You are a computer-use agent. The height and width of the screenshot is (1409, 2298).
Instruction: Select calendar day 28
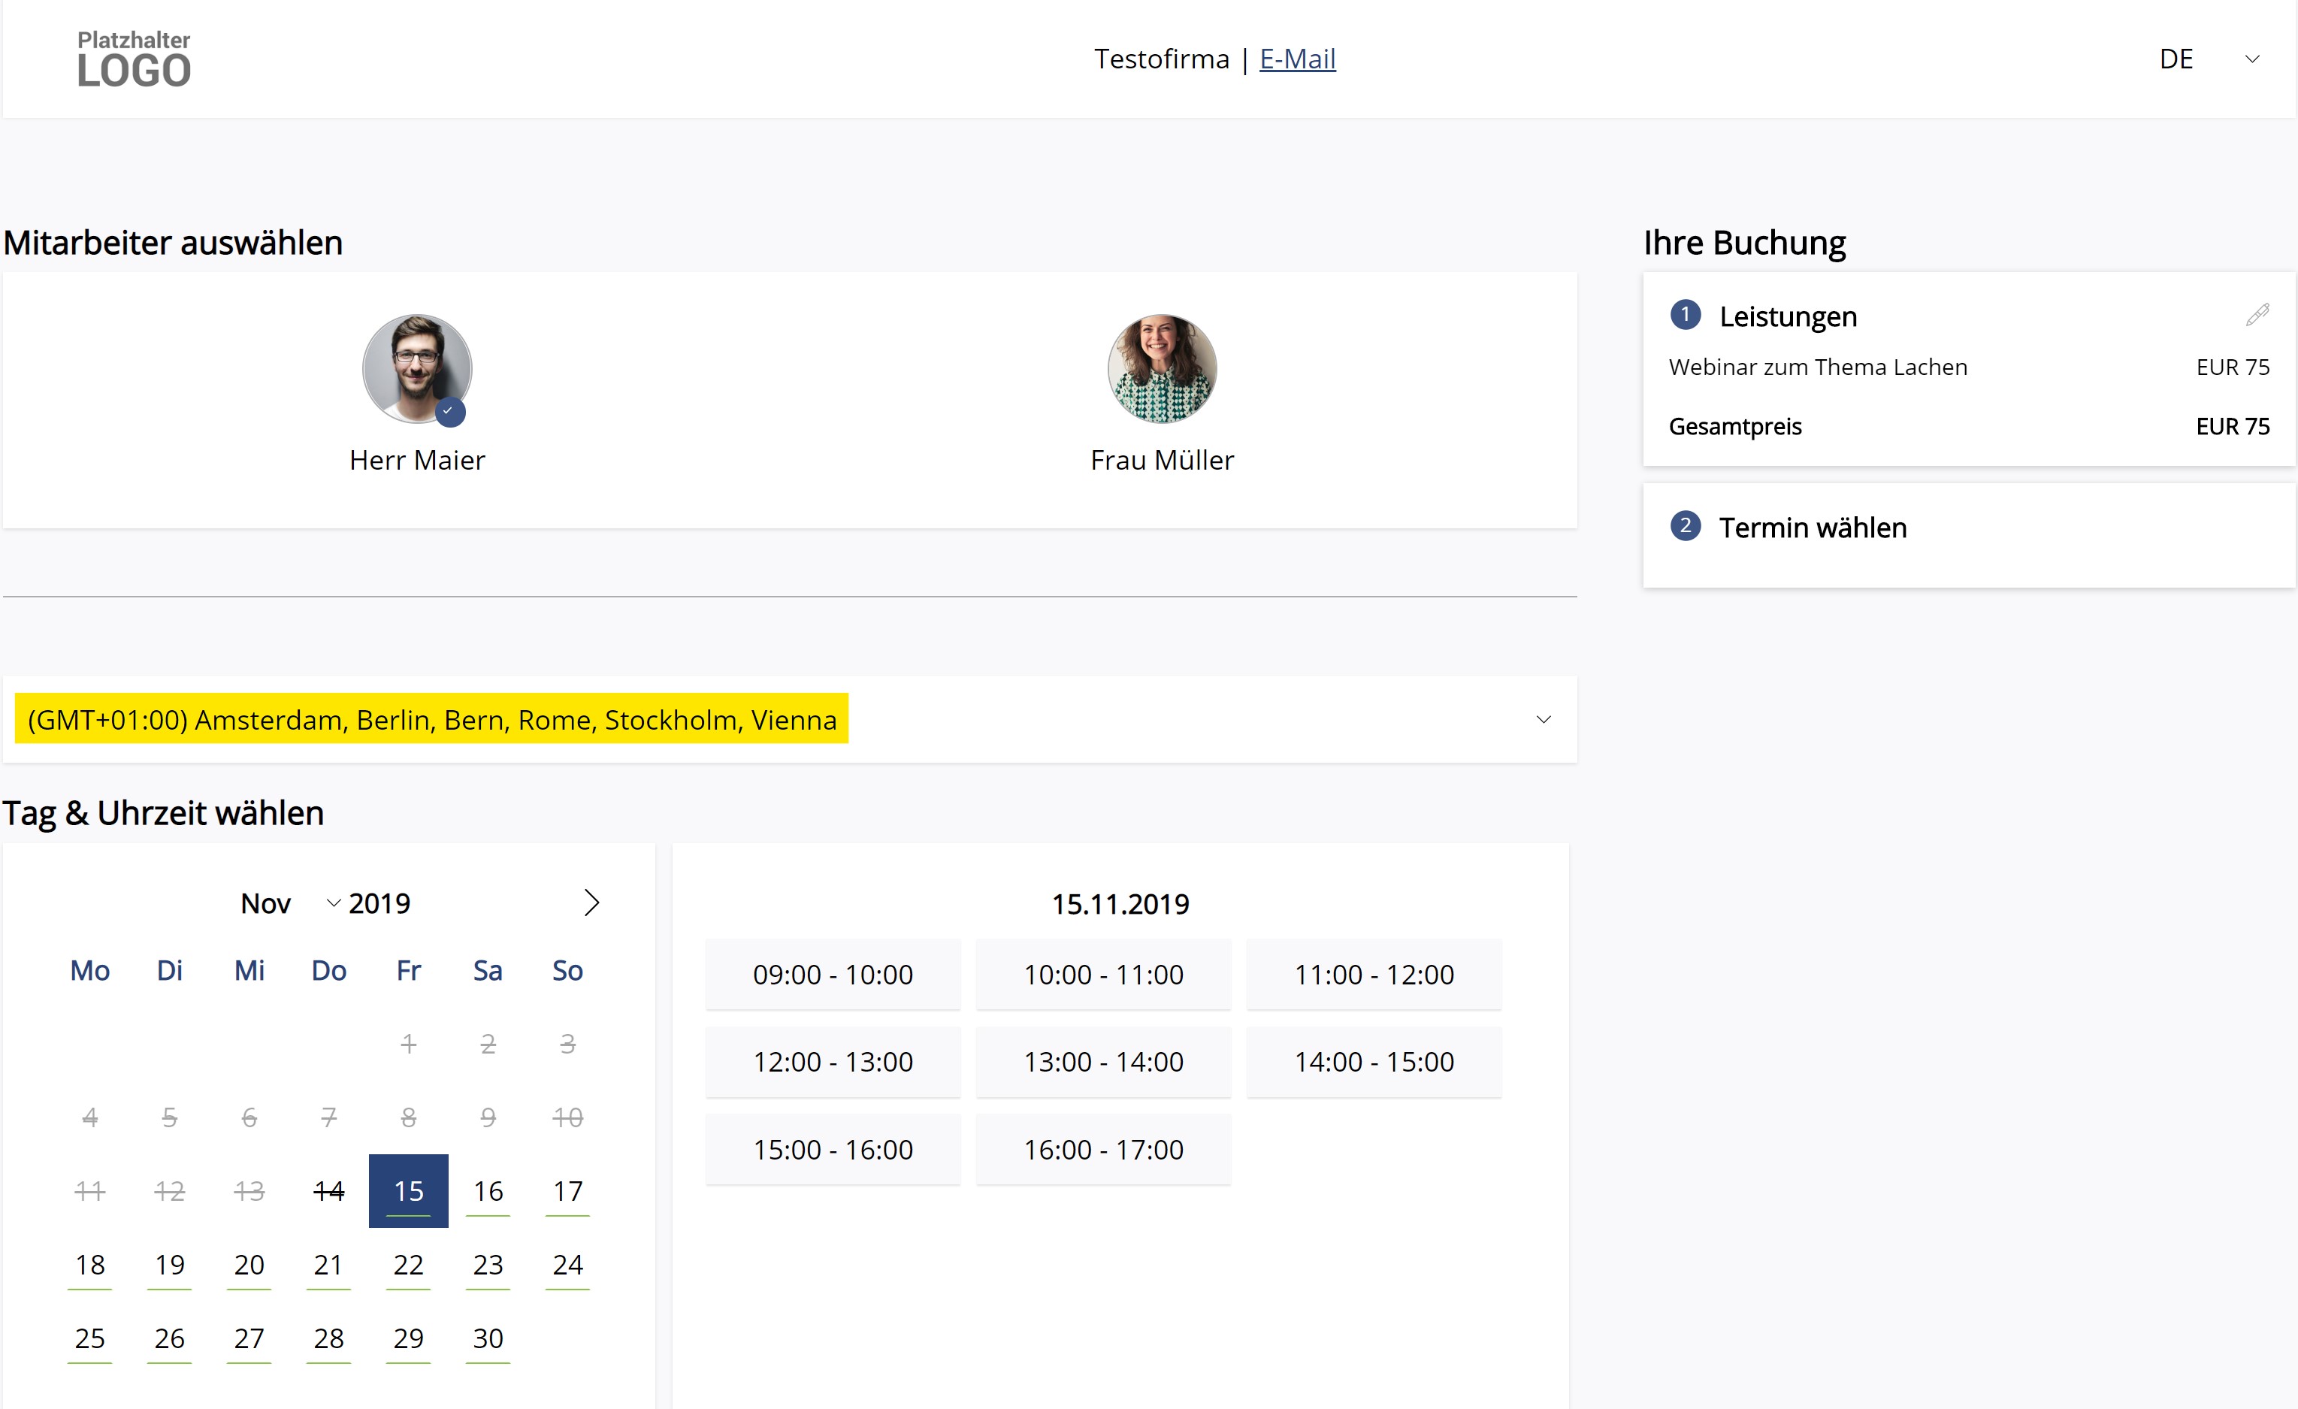[328, 1338]
